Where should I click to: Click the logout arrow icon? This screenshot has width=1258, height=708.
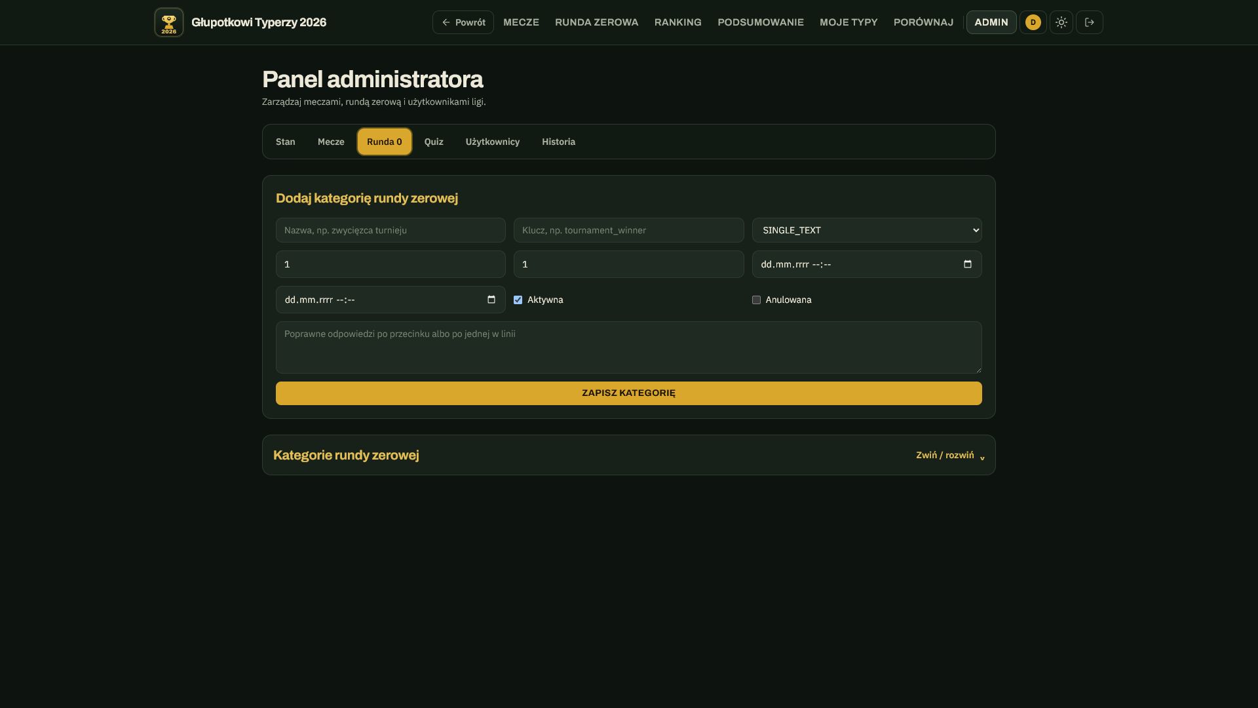[1090, 22]
